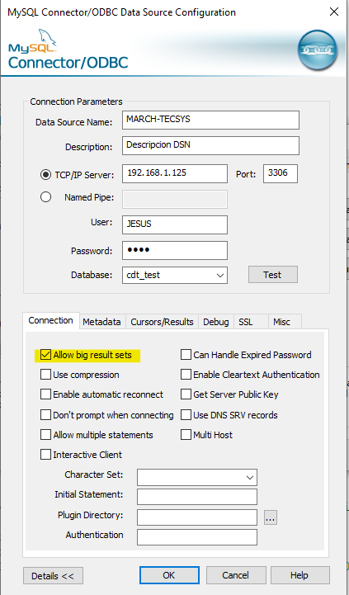The width and height of the screenshot is (349, 595).
Task: Uncheck Allow big result sets
Action: click(45, 355)
